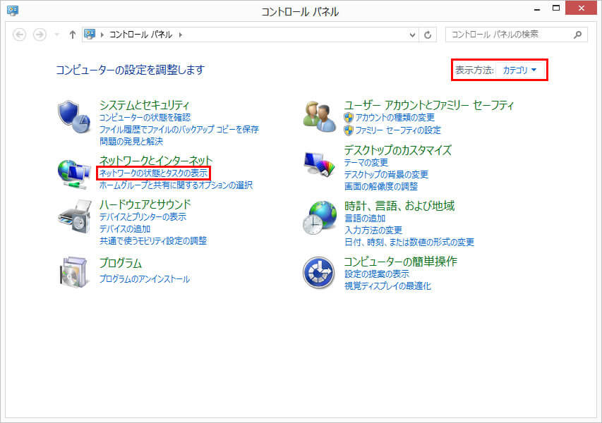
Task: Open プログラムのアンインストール link
Action: (145, 278)
